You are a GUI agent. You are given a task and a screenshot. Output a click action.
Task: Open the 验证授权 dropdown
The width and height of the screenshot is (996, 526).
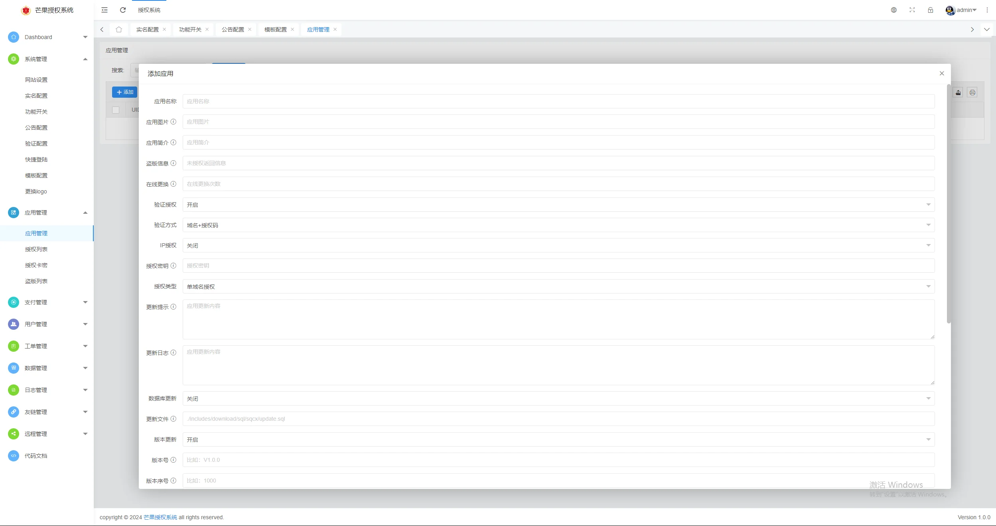558,205
